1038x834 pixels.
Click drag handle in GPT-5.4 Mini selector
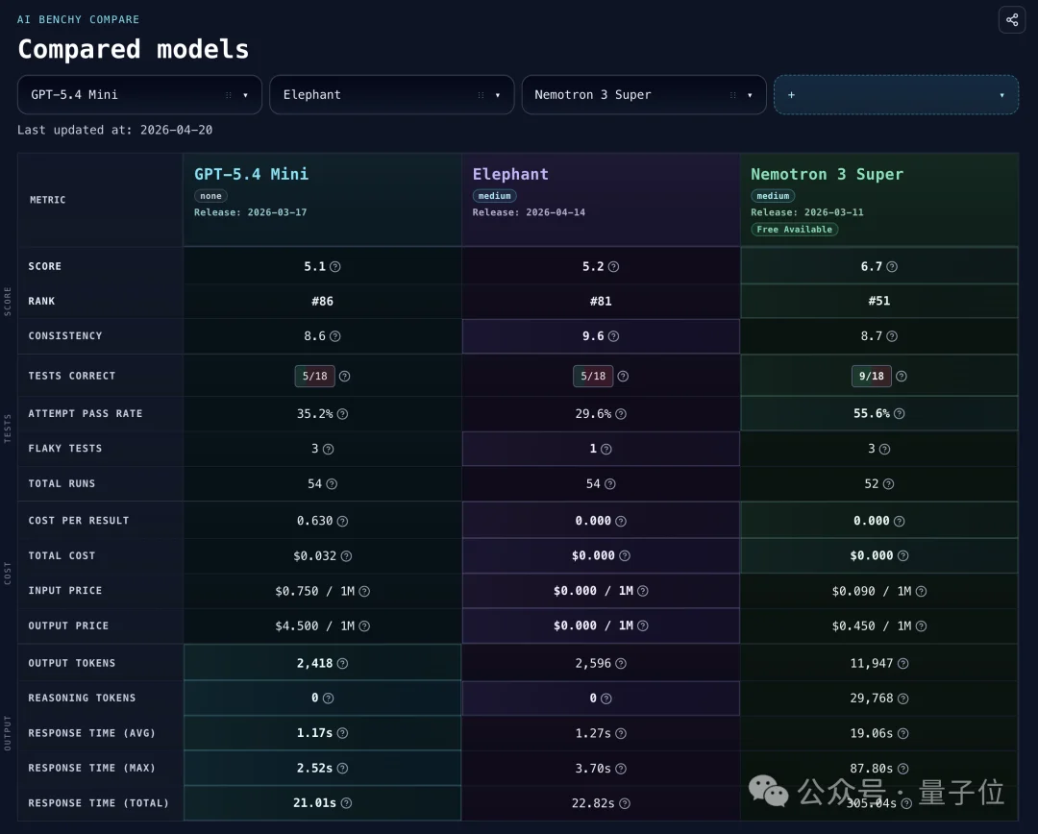pyautogui.click(x=229, y=95)
